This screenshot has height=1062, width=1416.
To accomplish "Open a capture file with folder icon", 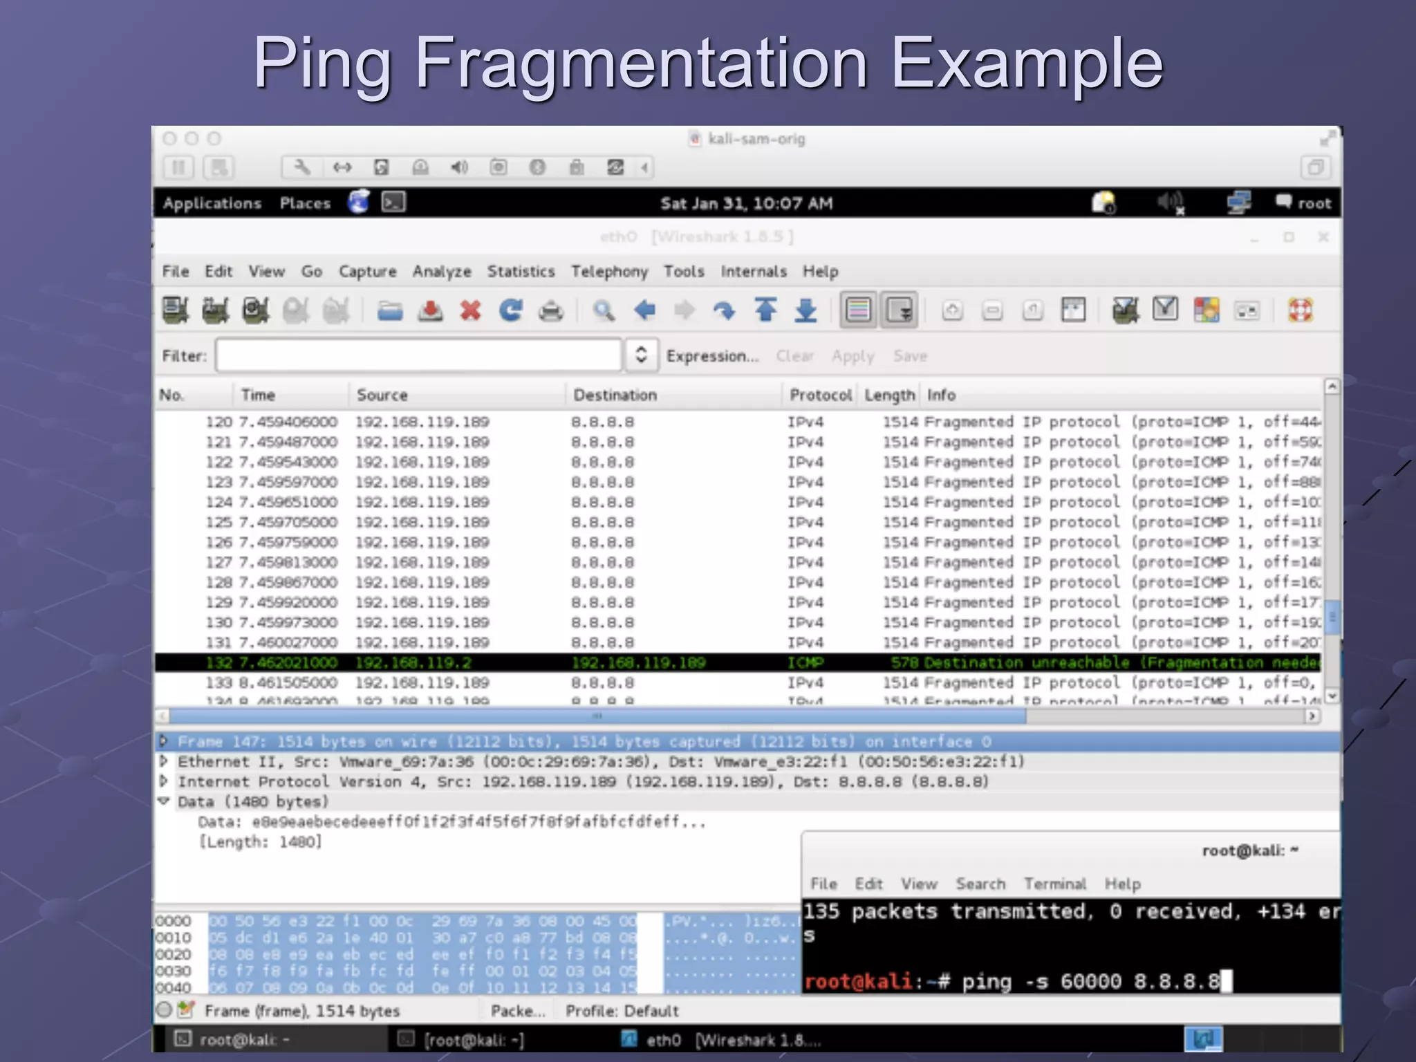I will tap(390, 310).
